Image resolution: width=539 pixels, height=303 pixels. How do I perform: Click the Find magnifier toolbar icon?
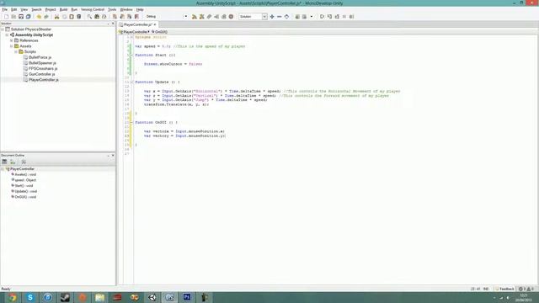click(89, 17)
